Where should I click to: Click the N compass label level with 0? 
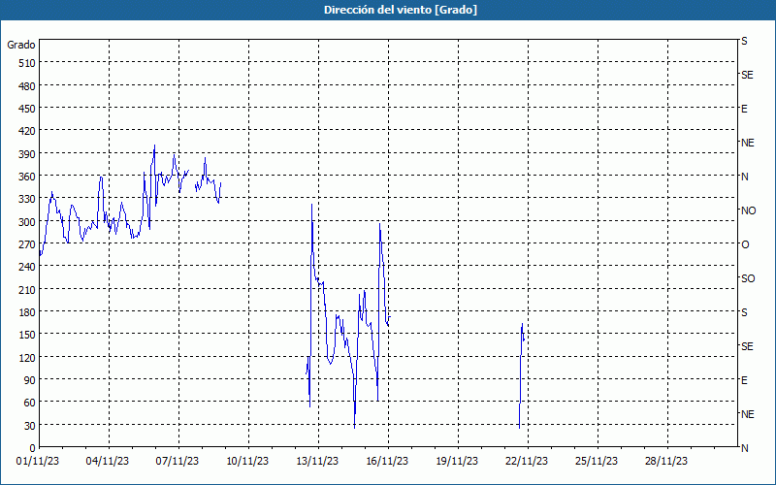(744, 448)
